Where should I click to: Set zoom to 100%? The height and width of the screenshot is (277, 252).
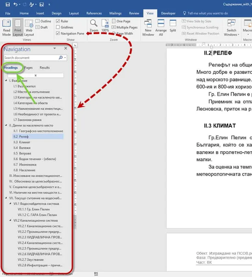pos(105,26)
